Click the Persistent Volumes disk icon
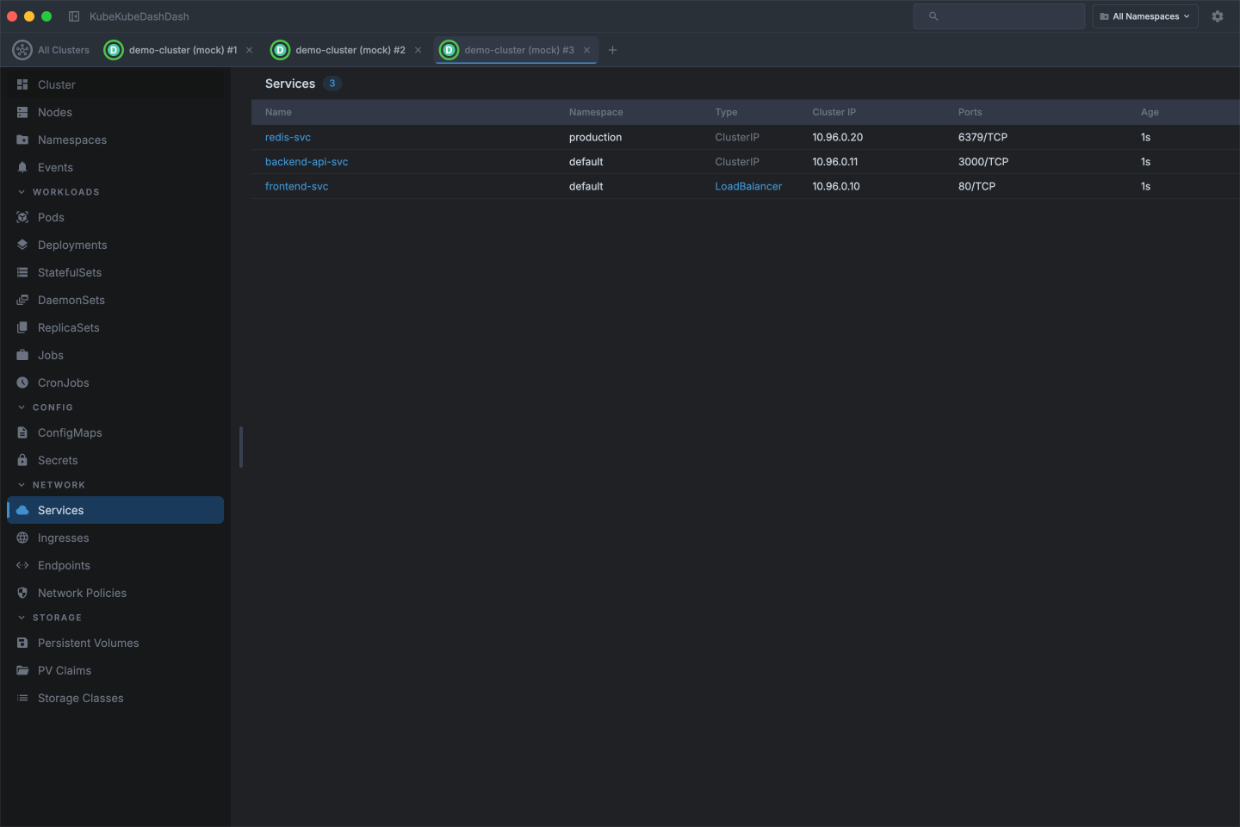 [22, 643]
